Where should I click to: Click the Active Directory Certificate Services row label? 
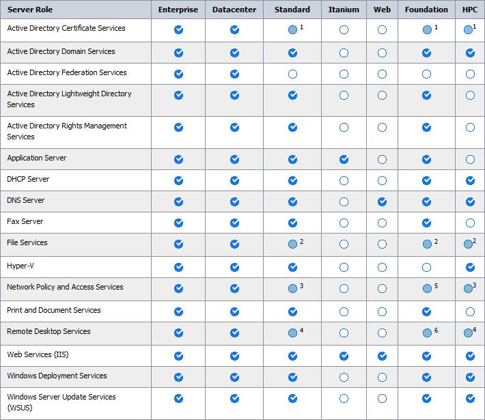click(x=66, y=28)
